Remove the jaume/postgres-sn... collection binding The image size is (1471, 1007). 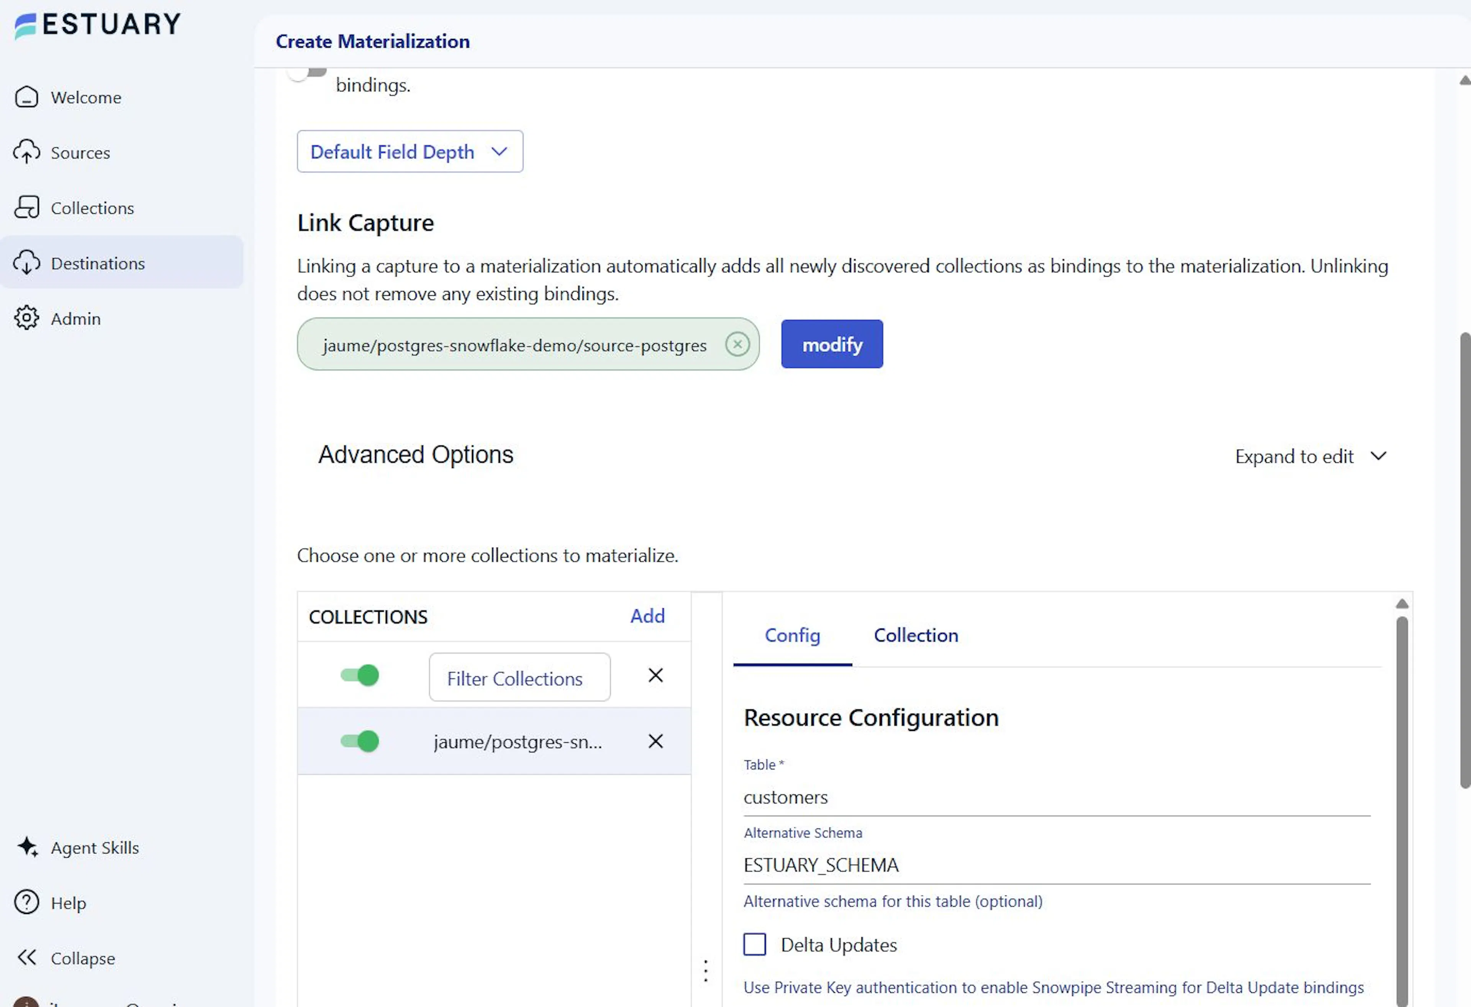(656, 741)
